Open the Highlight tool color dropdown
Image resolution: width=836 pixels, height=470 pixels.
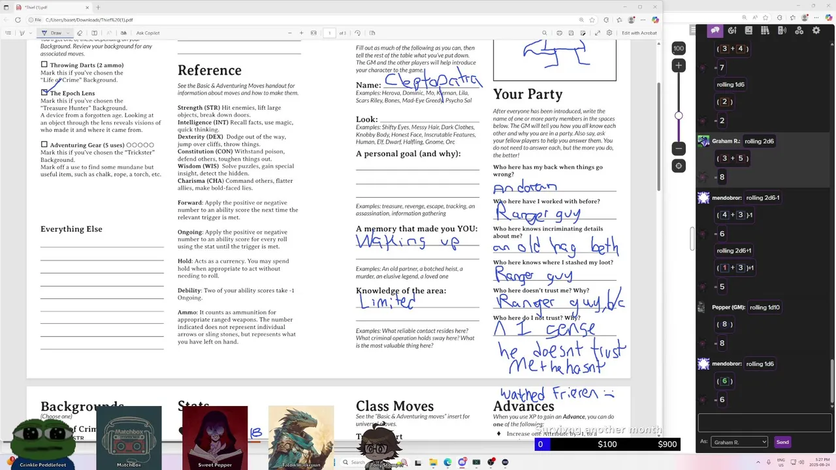pyautogui.click(x=30, y=33)
